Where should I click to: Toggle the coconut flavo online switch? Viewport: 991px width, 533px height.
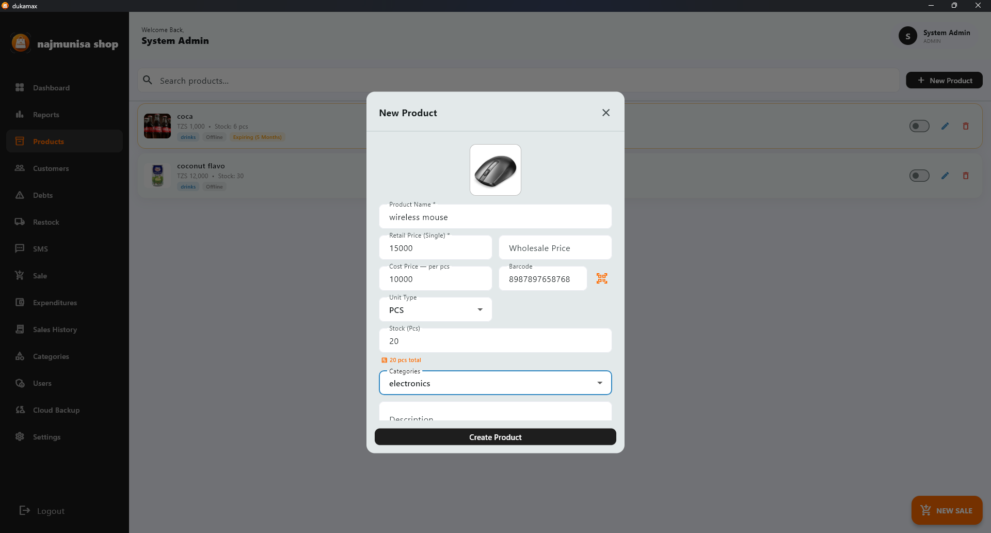[x=919, y=176]
